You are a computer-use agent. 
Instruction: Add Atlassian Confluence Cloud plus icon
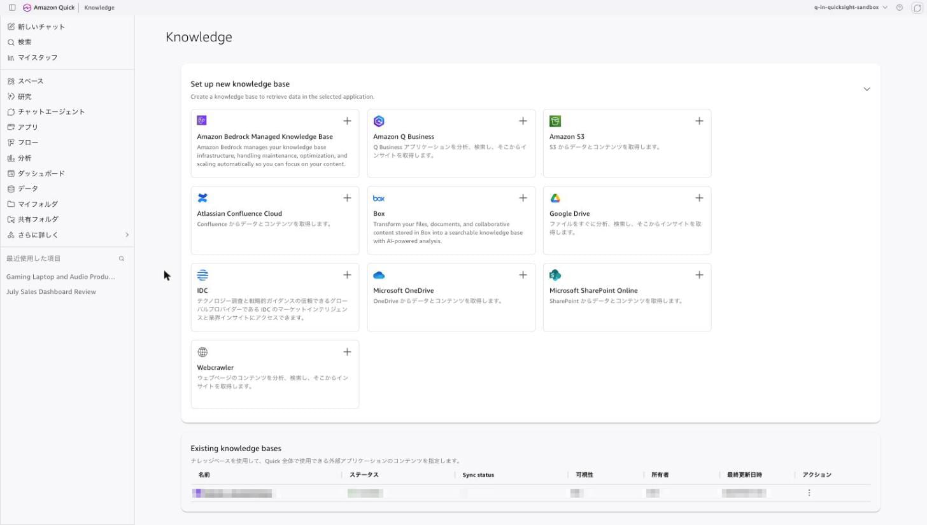(x=347, y=198)
